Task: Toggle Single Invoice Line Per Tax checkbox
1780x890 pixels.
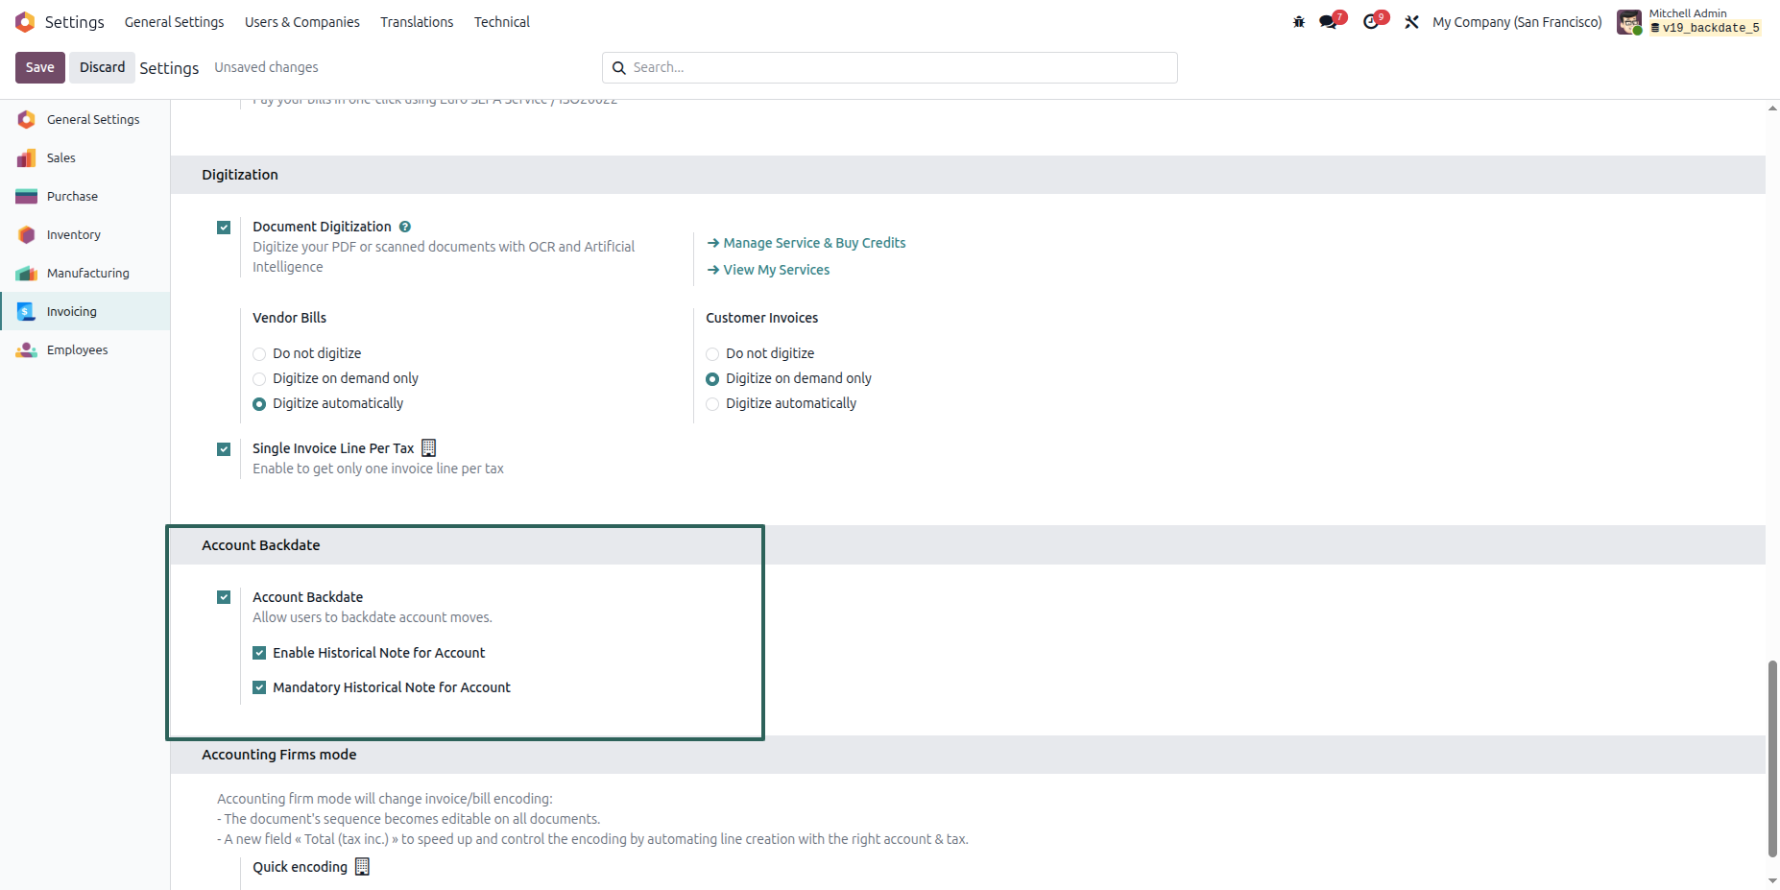Action: click(224, 449)
